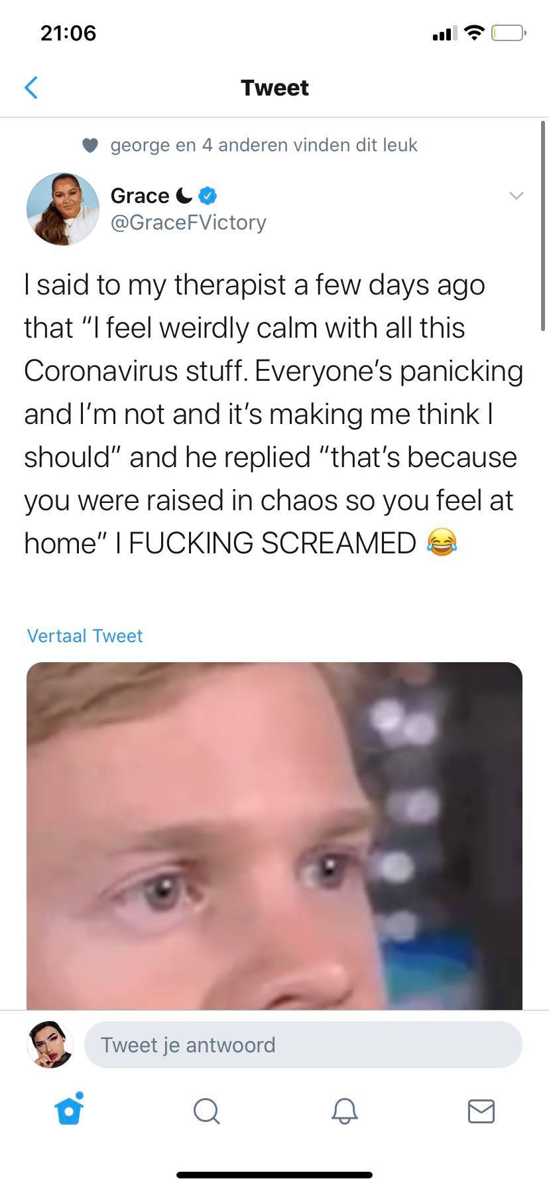The width and height of the screenshot is (549, 1189).
Task: Open the @GraceFVictory handle
Action: [x=188, y=222]
